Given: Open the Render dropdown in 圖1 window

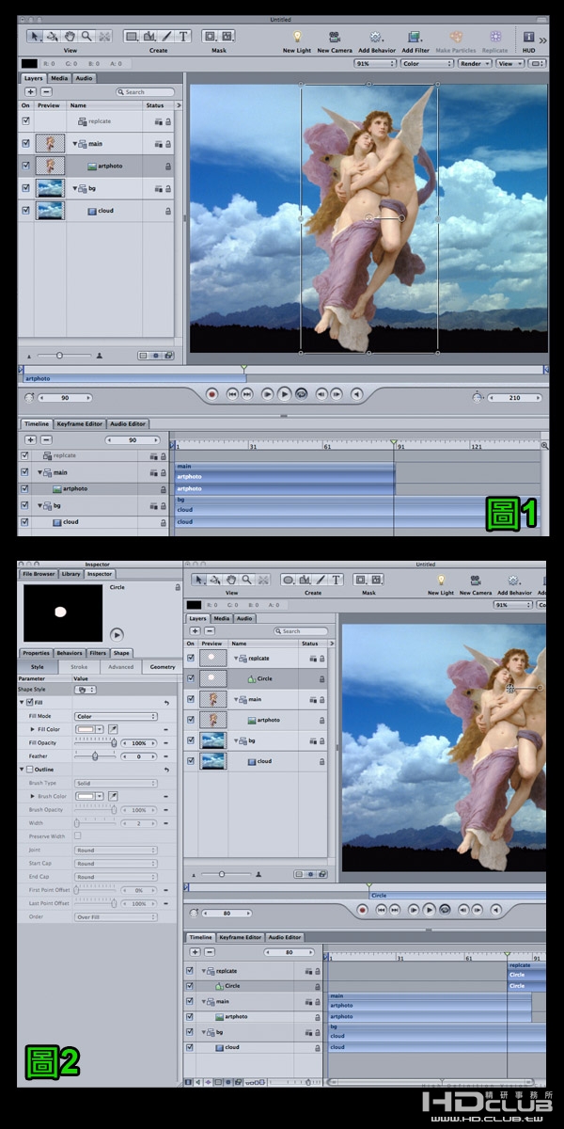Looking at the screenshot, I should [x=473, y=64].
